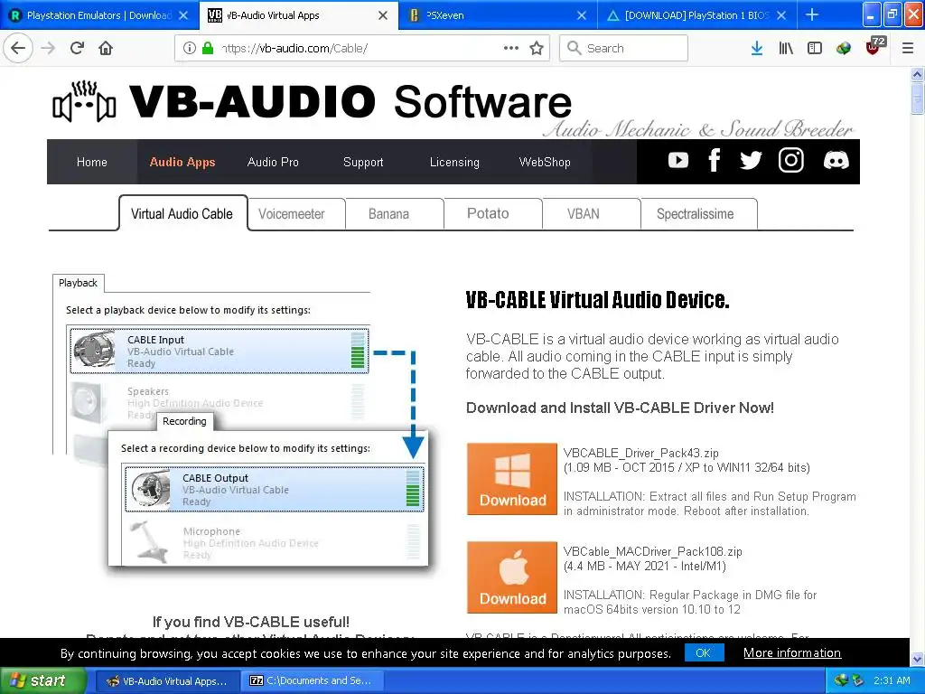This screenshot has height=694, width=925.
Task: Select the 7-Zip Documents taskbar button
Action: 311,680
